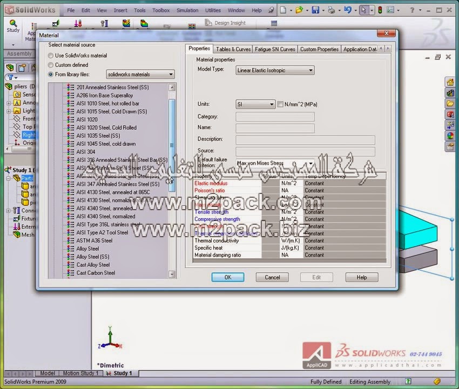
Task: Switch to Motion Study 1 tab
Action: tap(80, 373)
